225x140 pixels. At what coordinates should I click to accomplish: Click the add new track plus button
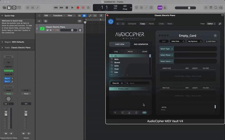(x=39, y=21)
